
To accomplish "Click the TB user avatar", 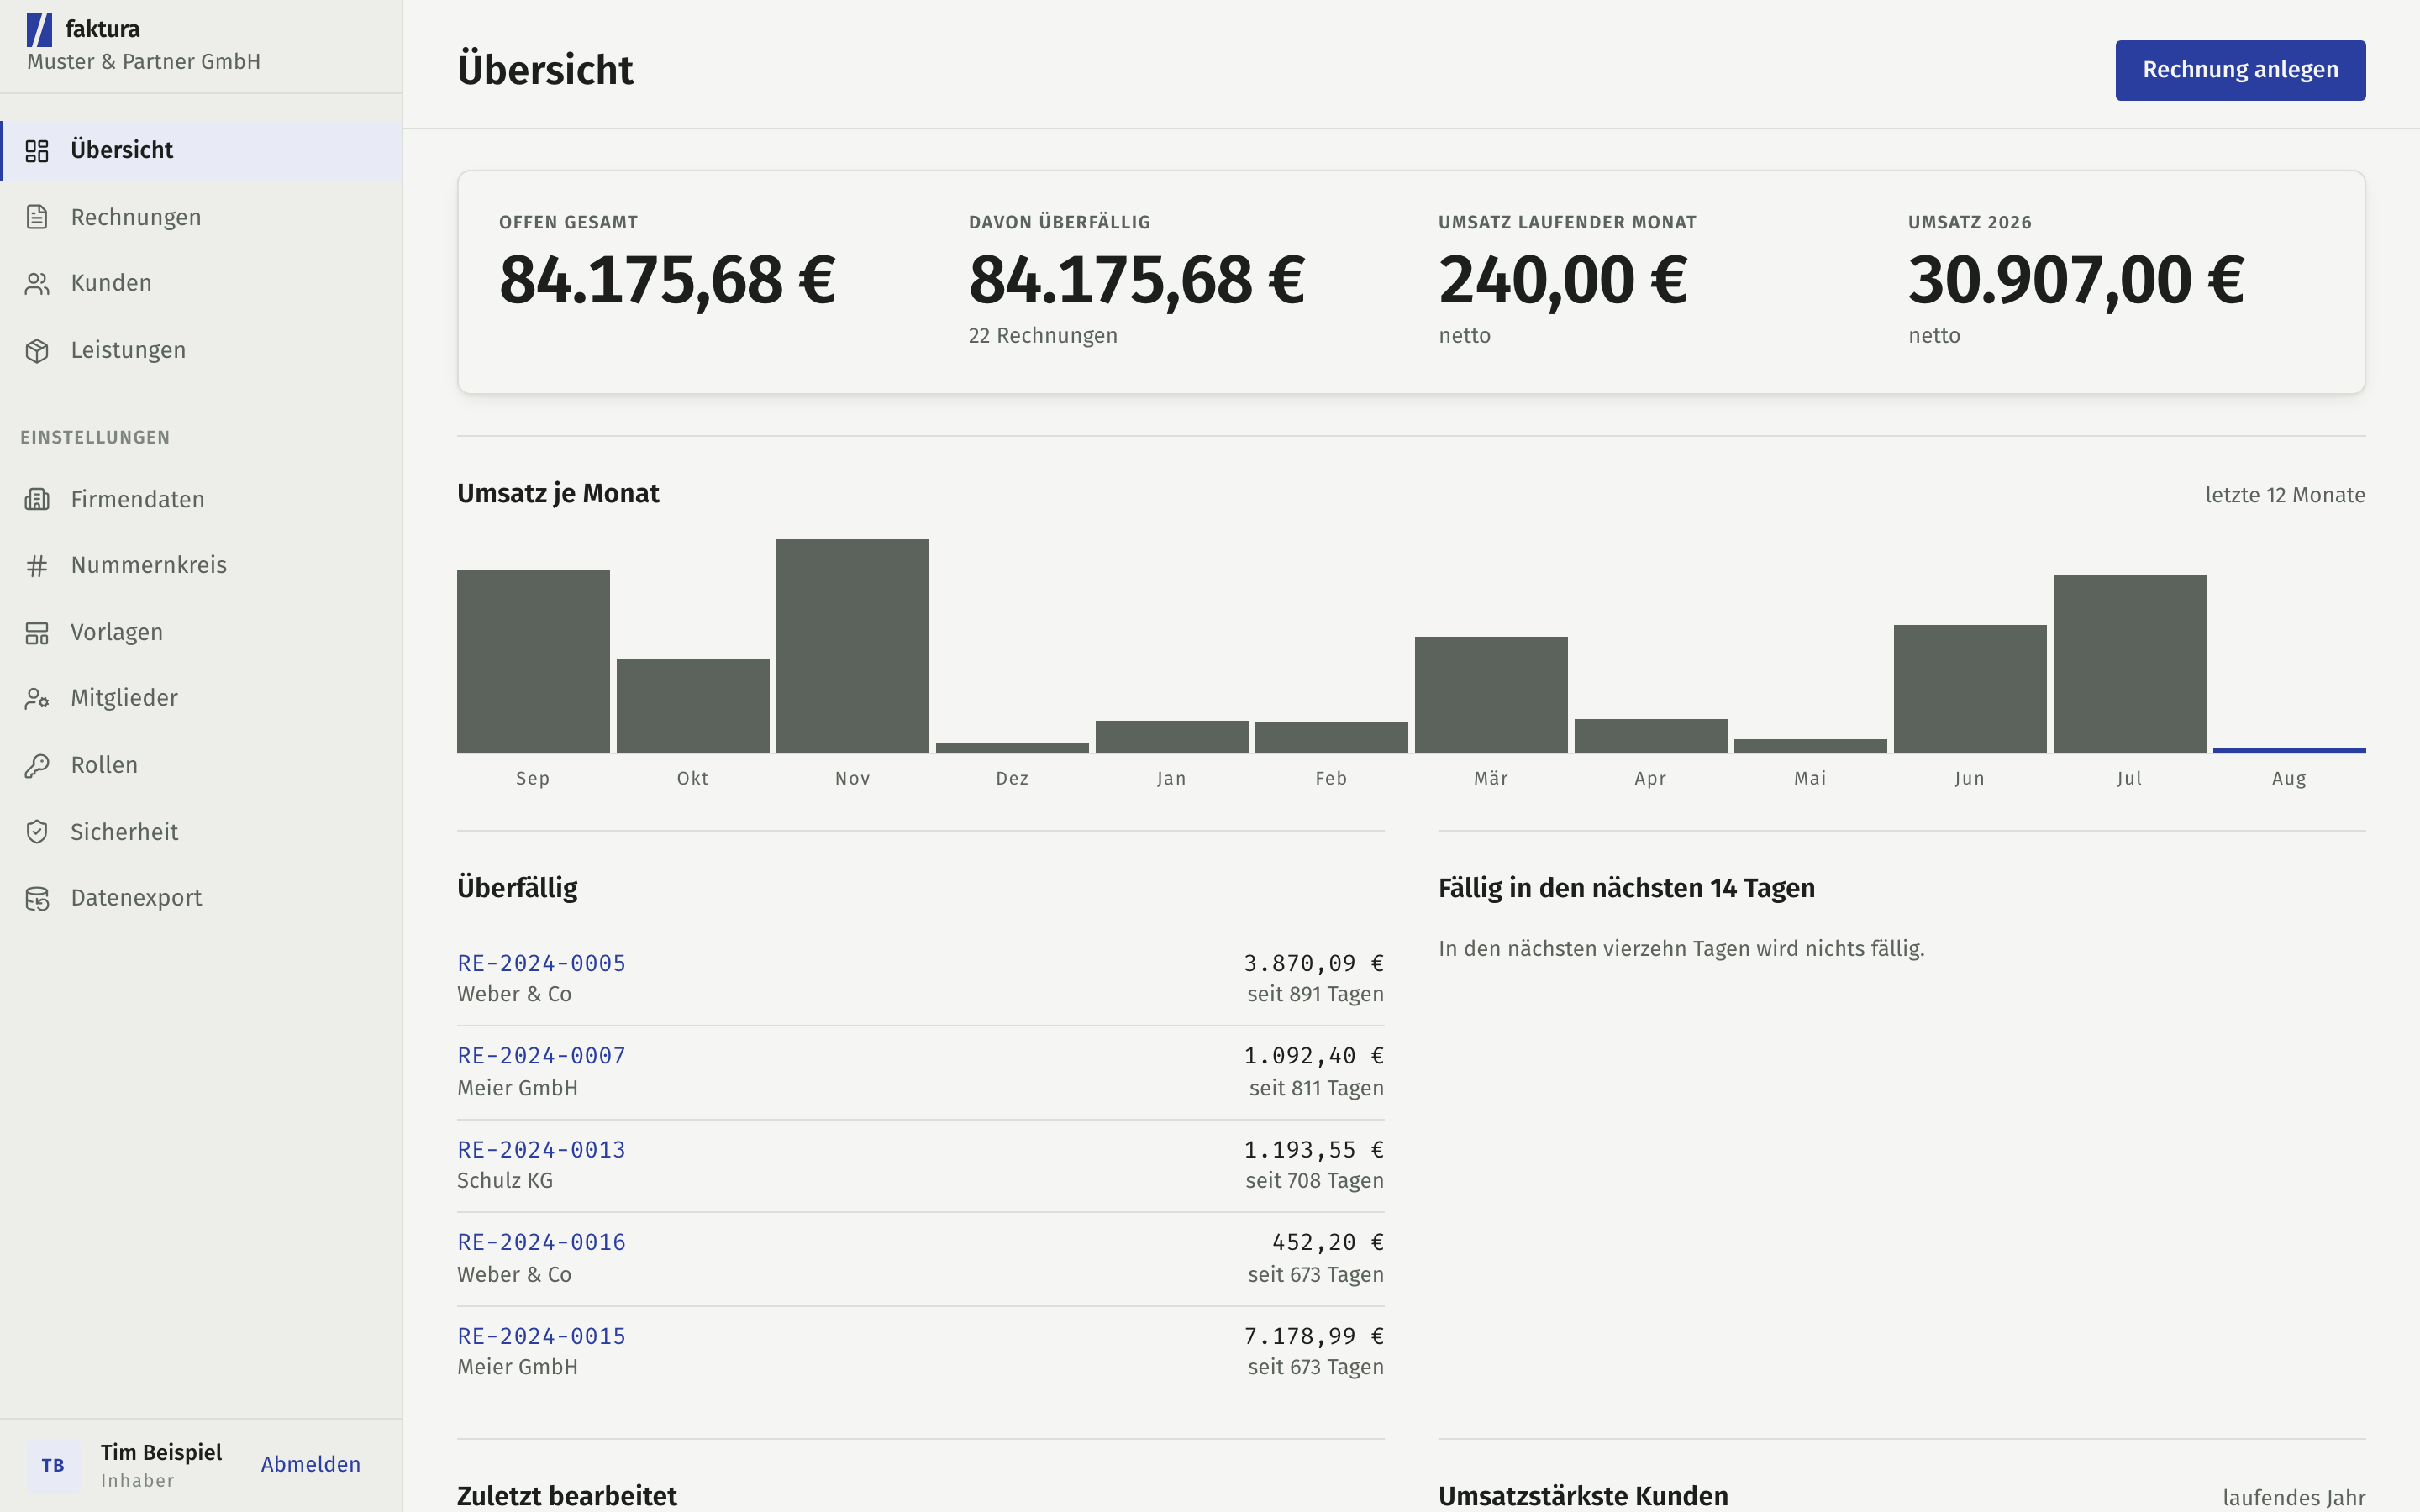I will (x=53, y=1465).
